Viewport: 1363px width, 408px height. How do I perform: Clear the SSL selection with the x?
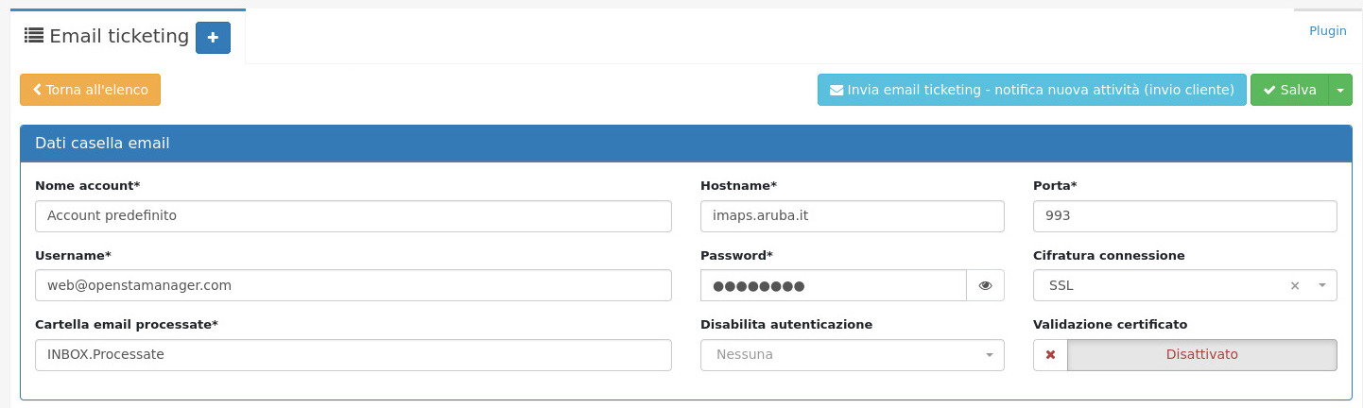[1295, 285]
